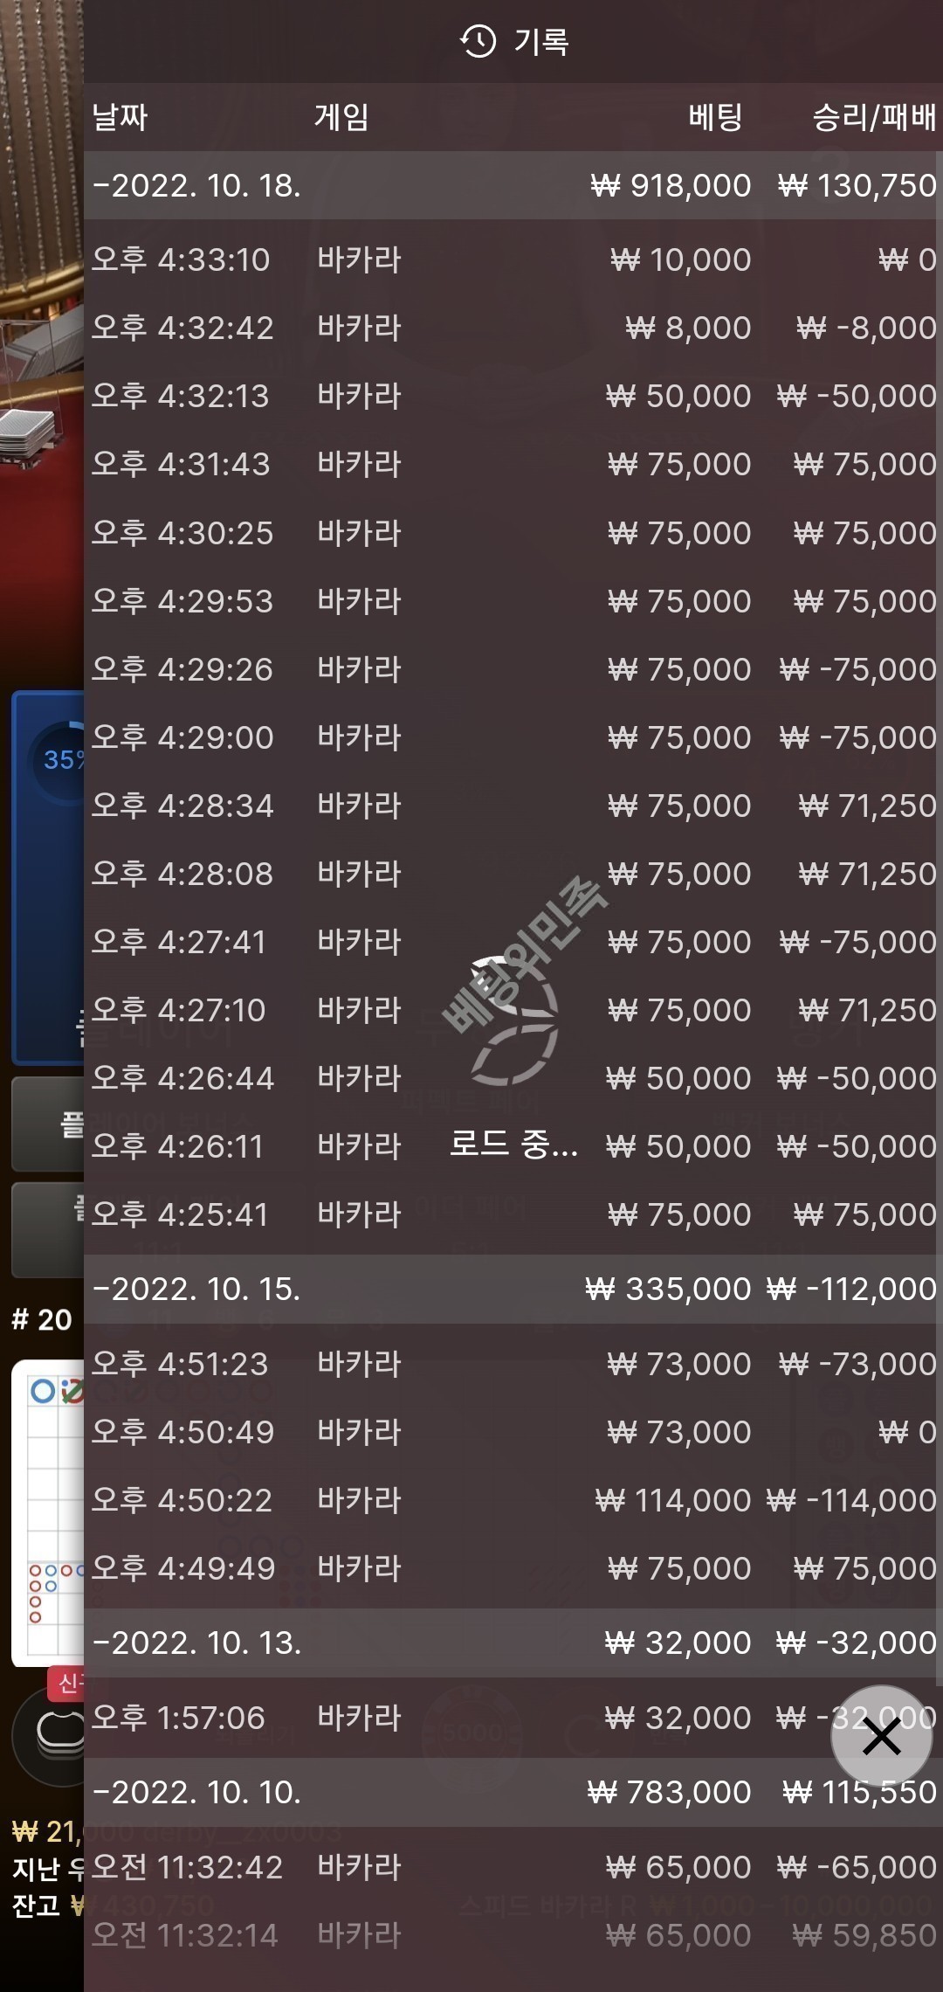
Task: Open the 오후 4:25:41 baccarat record
Action: coord(513,1214)
